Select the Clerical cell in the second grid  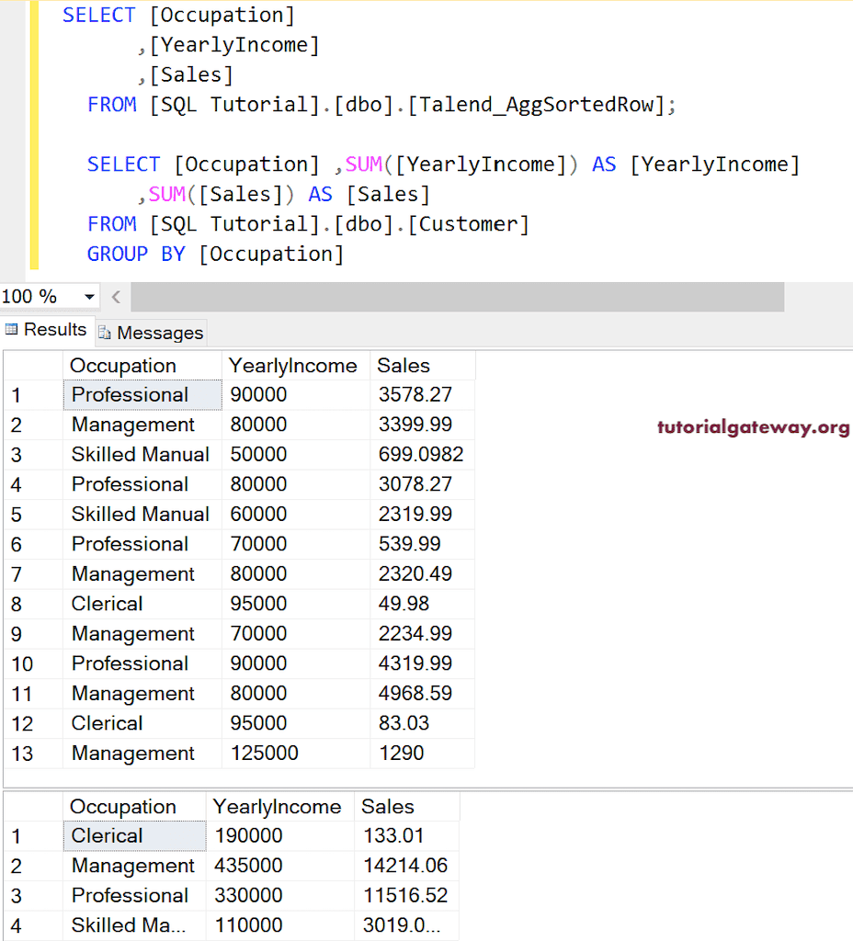pos(134,836)
